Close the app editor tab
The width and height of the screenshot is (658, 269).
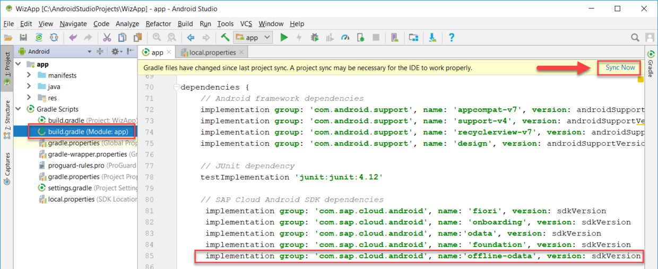click(169, 53)
